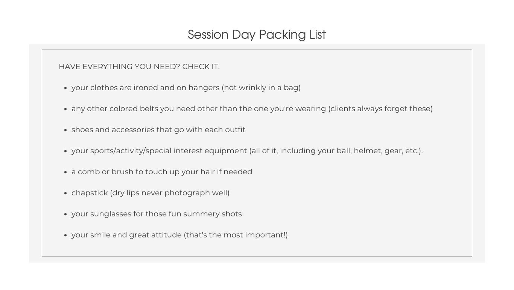
Task: Click the smile and great attitude item
Action: (x=179, y=235)
